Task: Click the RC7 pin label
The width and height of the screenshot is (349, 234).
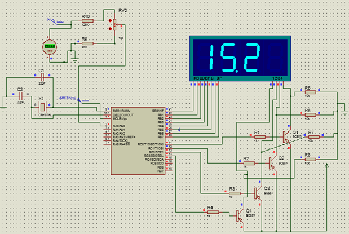Action: coord(161,171)
